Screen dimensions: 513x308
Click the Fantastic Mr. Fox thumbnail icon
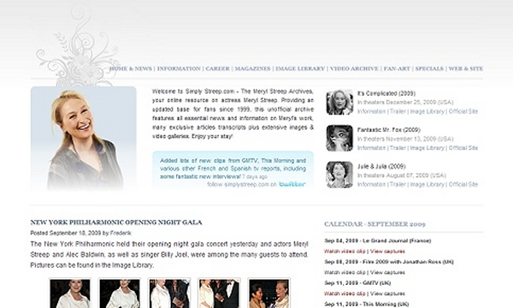point(339,139)
